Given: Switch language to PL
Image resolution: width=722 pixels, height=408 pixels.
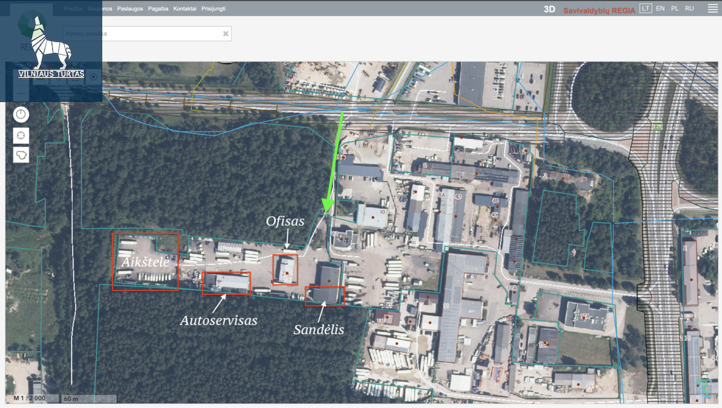Looking at the screenshot, I should click(674, 8).
